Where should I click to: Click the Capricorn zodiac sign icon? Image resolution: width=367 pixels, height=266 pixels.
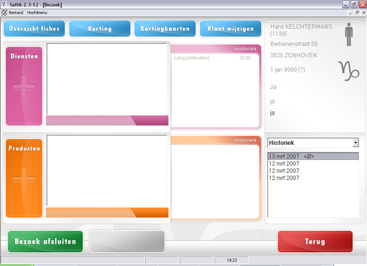click(348, 71)
